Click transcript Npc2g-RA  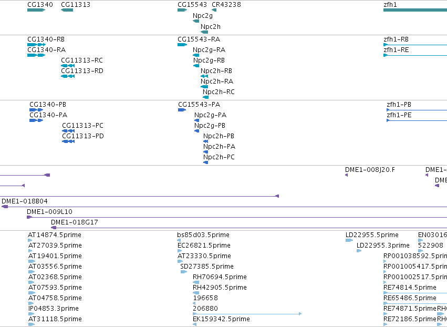209,49
